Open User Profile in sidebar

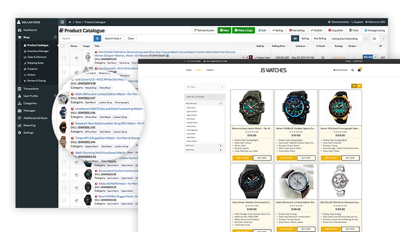[30, 96]
